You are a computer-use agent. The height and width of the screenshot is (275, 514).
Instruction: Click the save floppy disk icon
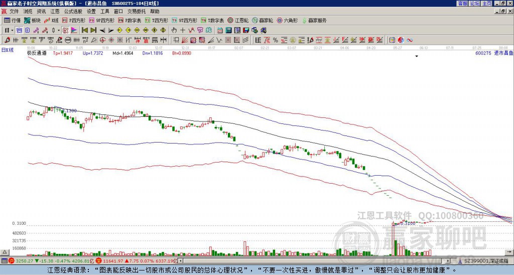(246, 31)
